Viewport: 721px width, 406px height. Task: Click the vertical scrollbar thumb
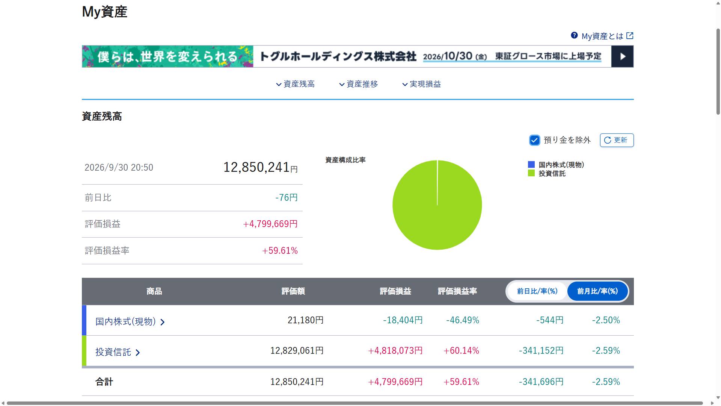(718, 71)
